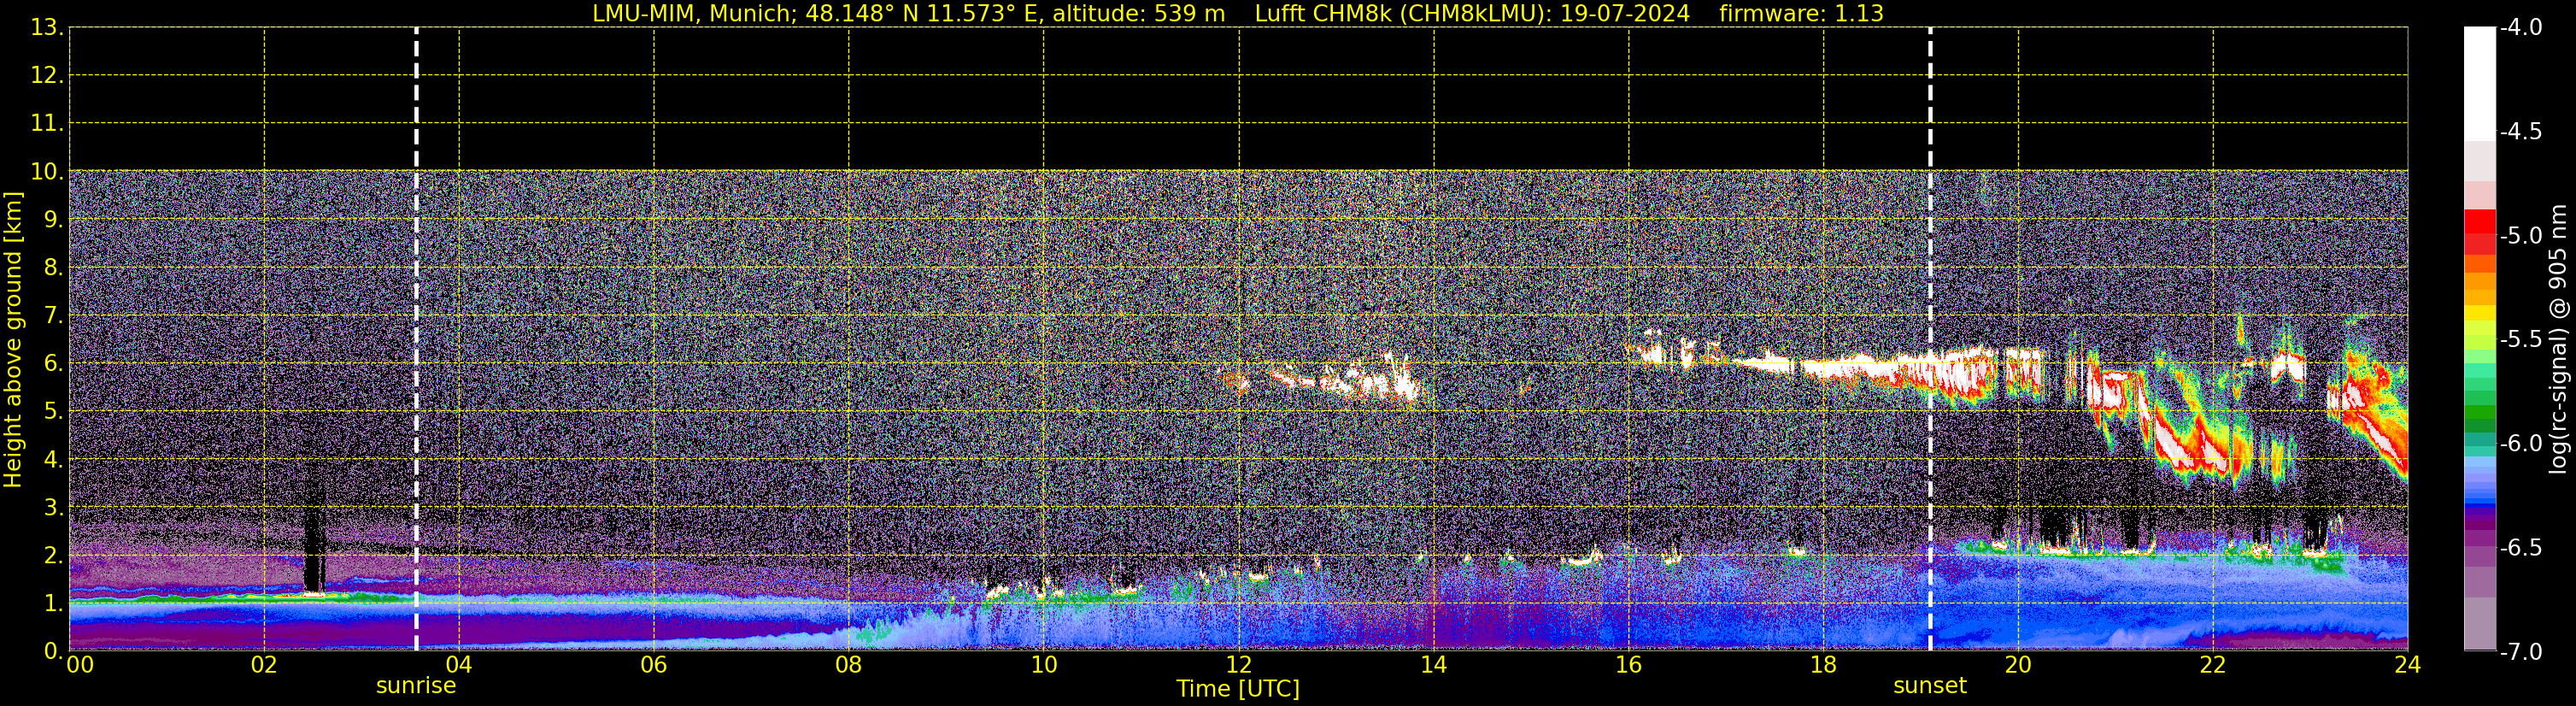The height and width of the screenshot is (706, 2576).
Task: Click the 'Time [UTC]' axis label
Action: point(1238,689)
